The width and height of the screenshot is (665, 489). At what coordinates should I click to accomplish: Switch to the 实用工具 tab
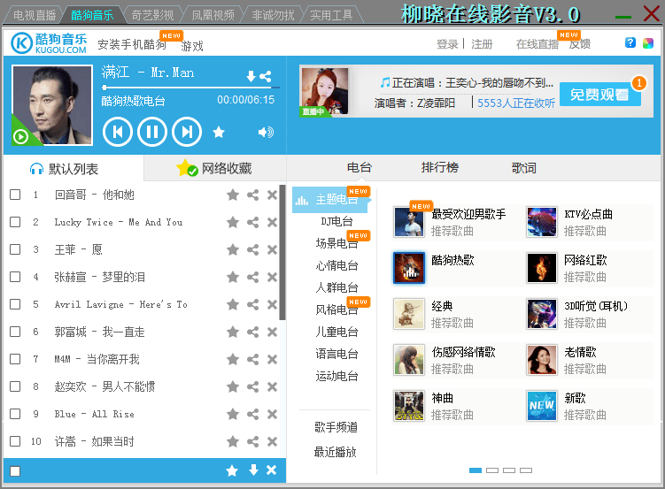point(331,15)
